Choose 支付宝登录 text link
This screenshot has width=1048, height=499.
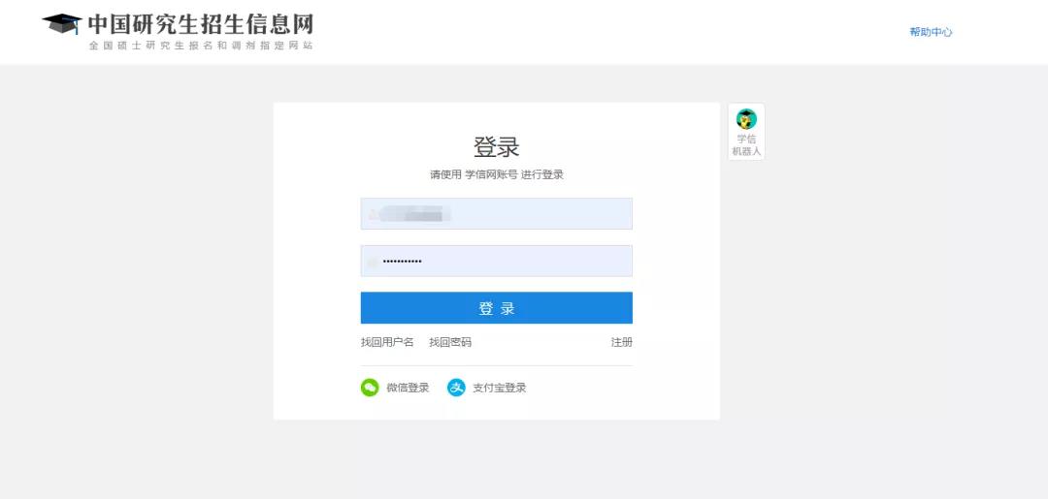click(500, 388)
